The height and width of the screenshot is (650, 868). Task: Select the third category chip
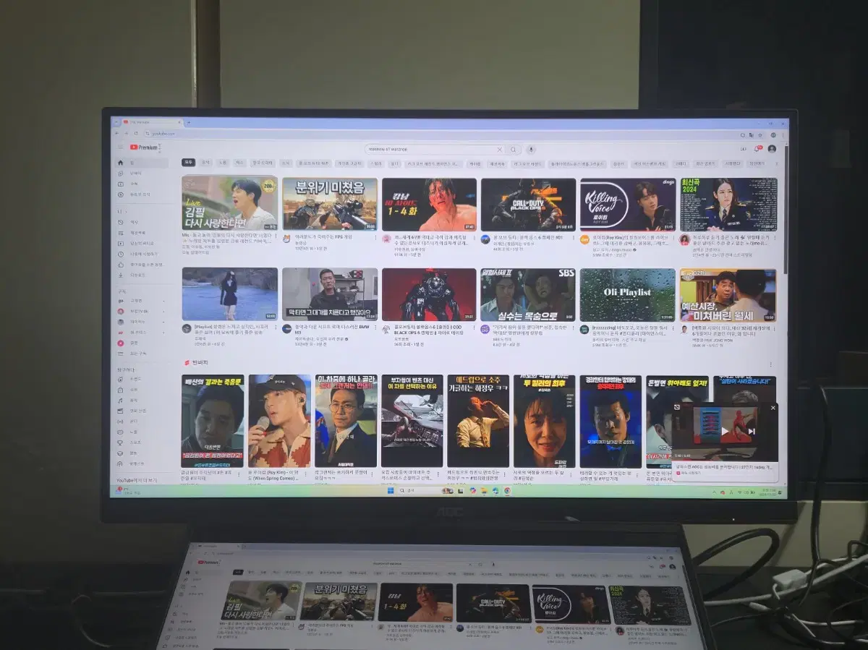click(223, 163)
